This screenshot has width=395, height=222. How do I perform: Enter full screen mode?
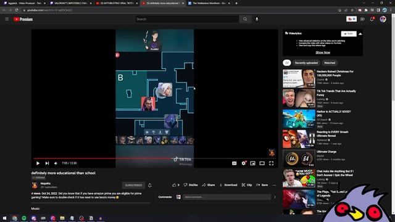[x=272, y=163]
